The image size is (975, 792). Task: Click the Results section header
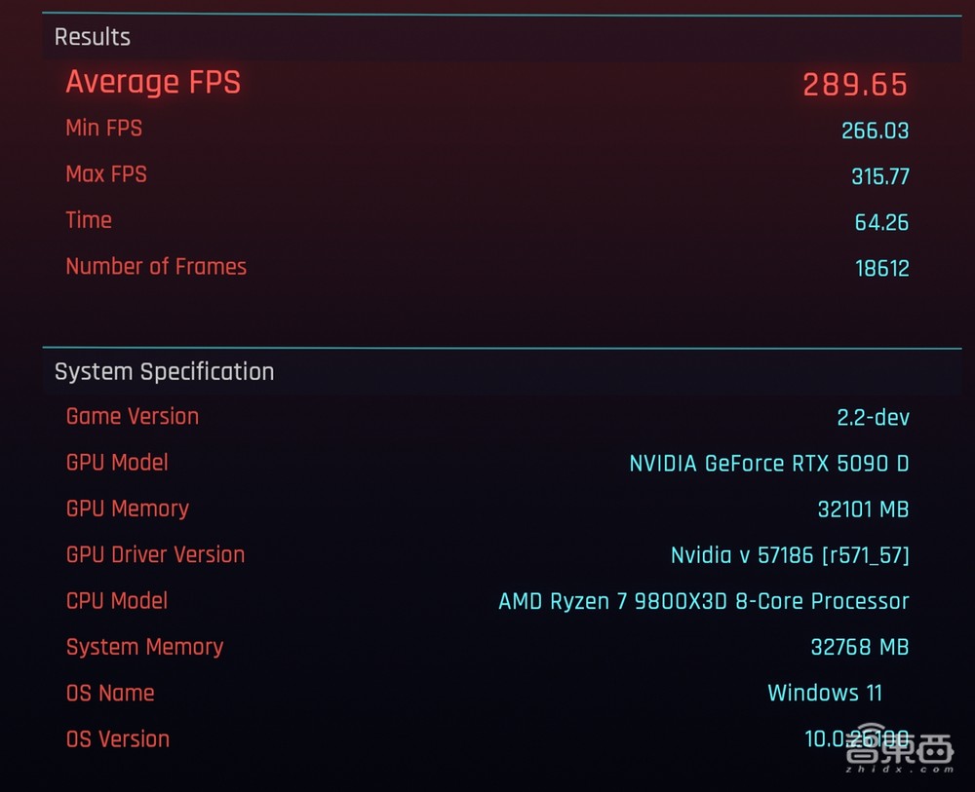pyautogui.click(x=93, y=37)
